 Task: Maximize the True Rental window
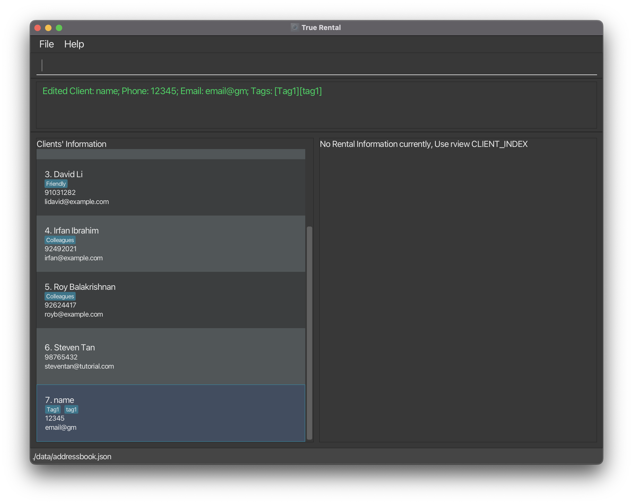pos(59,28)
